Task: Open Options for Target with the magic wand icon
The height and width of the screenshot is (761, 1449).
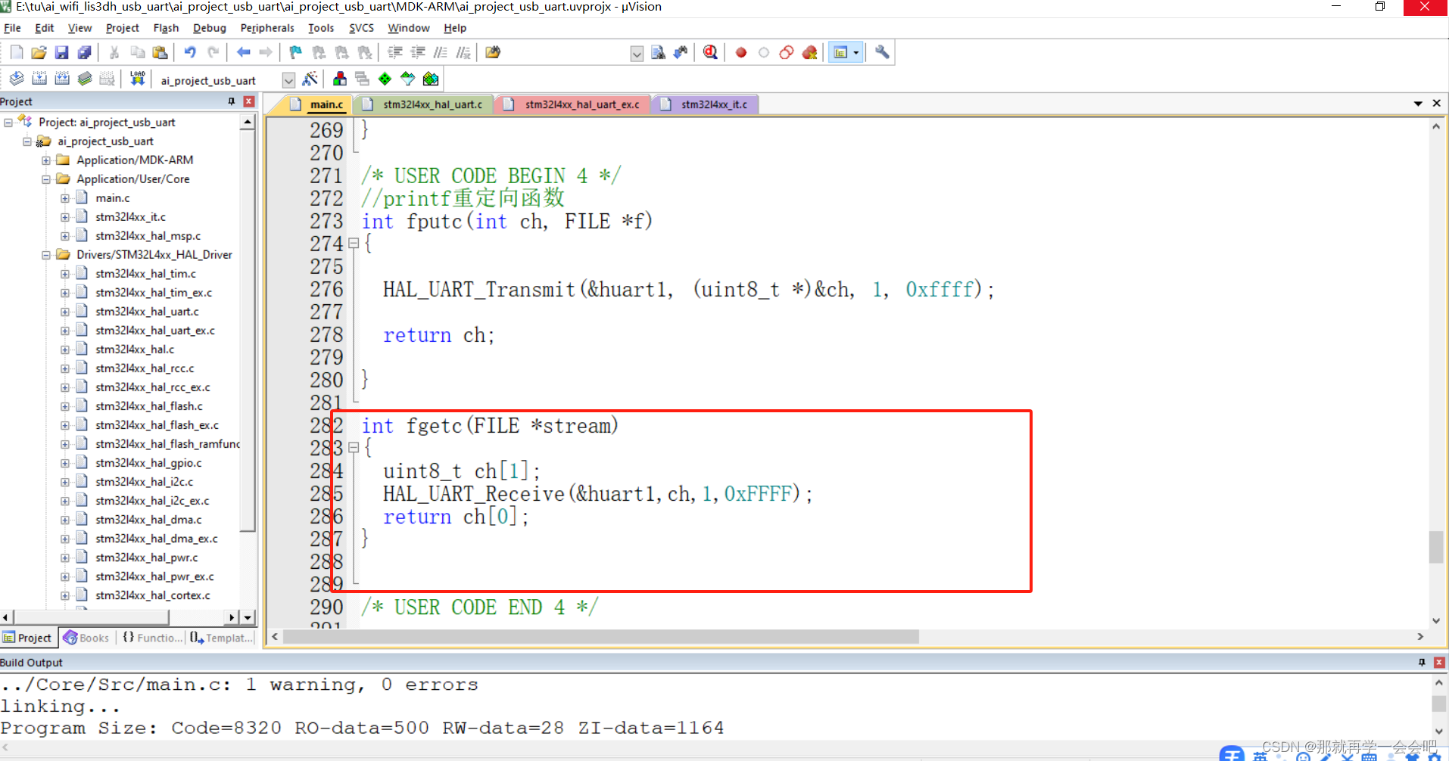Action: [x=310, y=78]
